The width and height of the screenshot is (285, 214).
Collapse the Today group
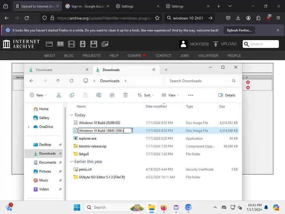point(72,115)
